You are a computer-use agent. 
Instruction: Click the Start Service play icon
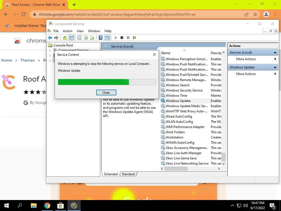tap(116, 38)
